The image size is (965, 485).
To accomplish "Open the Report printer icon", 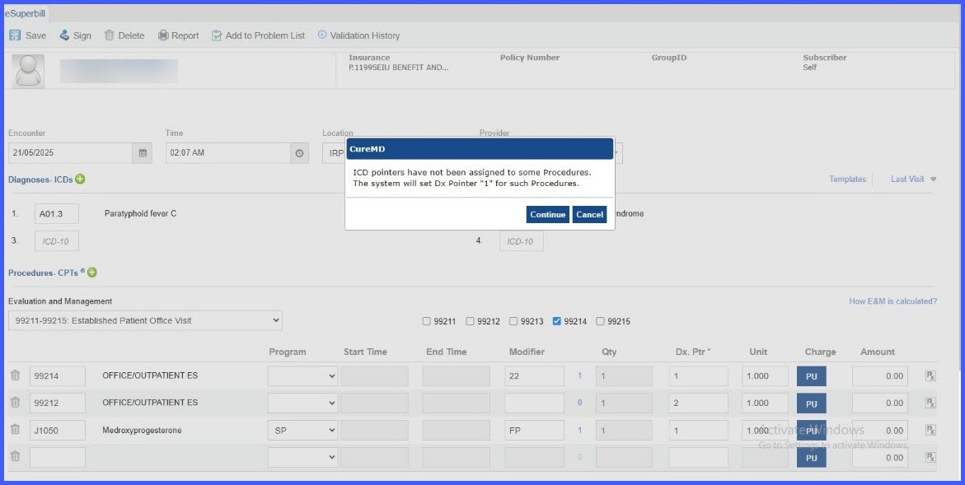I will point(163,35).
